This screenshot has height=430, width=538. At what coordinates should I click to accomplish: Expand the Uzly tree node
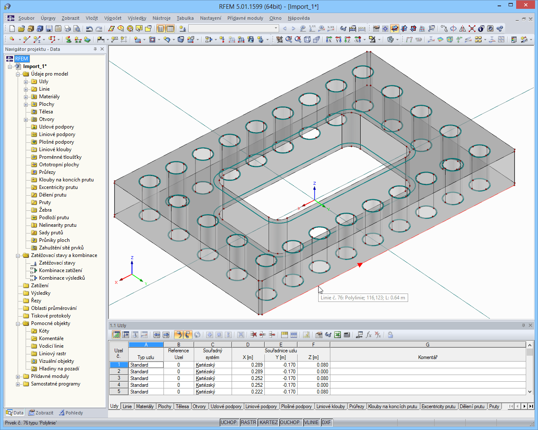[26, 82]
